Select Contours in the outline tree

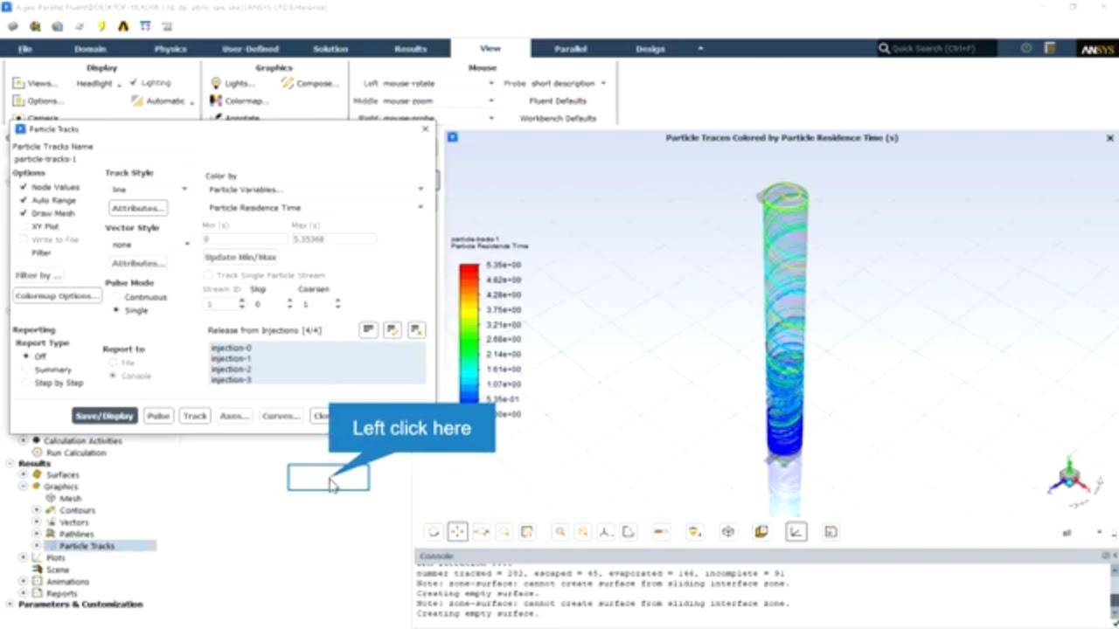pyautogui.click(x=77, y=510)
